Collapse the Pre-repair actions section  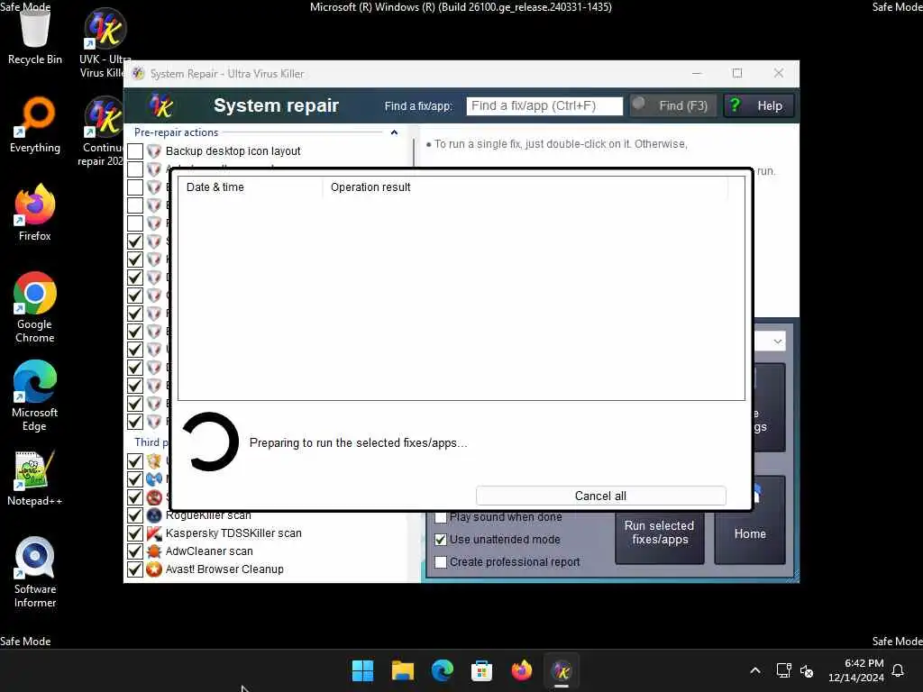pos(395,132)
